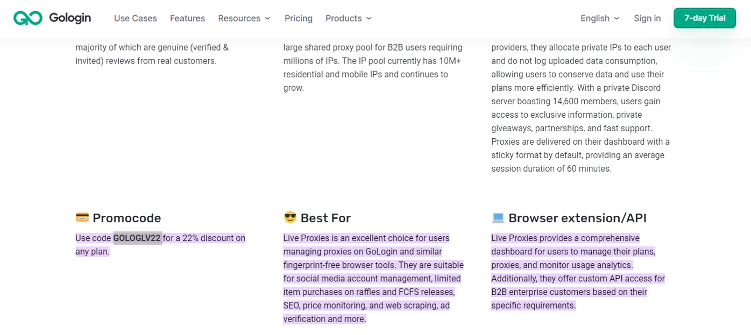Expand the Products dropdown chevron

369,19
